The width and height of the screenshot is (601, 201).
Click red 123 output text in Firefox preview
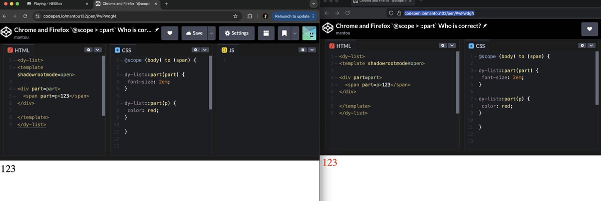pos(330,162)
